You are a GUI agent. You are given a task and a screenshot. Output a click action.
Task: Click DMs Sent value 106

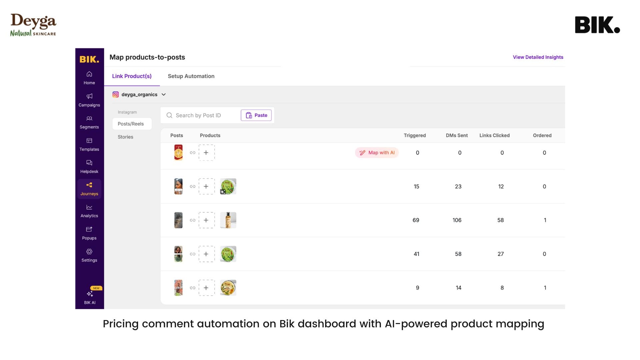457,220
